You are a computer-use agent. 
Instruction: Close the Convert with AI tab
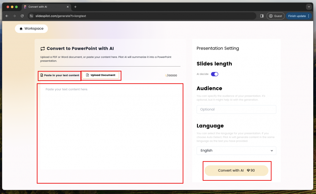coord(68,7)
